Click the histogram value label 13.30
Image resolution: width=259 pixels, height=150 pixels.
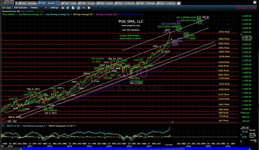[253, 135]
